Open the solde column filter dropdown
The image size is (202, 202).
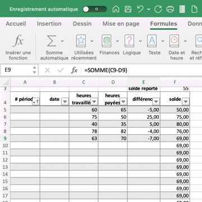click(186, 102)
